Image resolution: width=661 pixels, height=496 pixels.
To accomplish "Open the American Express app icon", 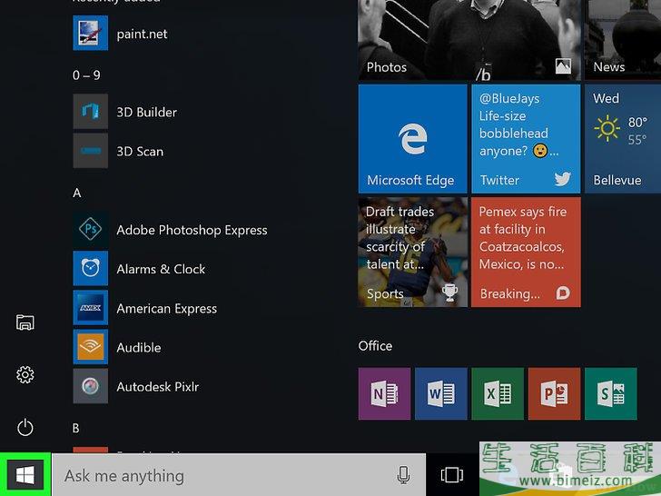I will point(90,308).
